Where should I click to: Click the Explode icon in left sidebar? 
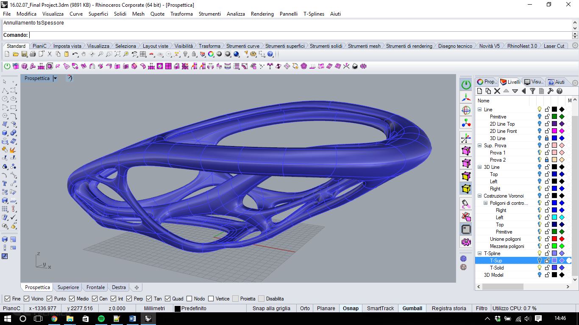13,149
